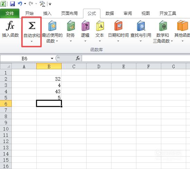Open Lookup and Reference functions icon
The width and height of the screenshot is (190, 169).
pyautogui.click(x=141, y=26)
